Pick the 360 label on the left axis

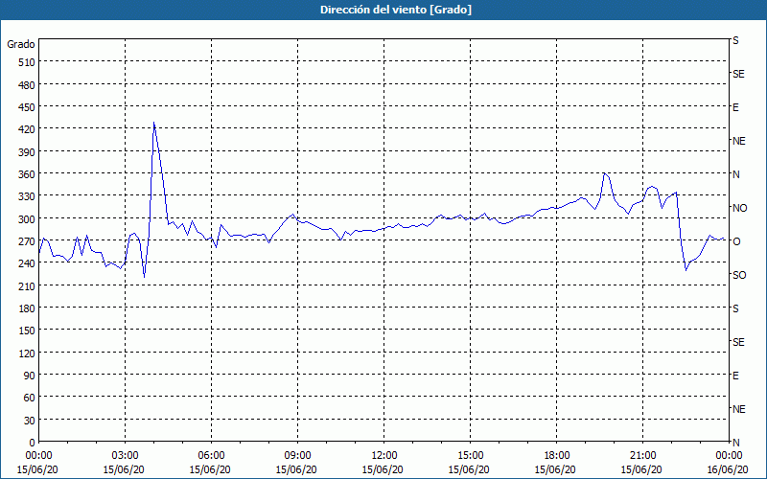(28, 174)
